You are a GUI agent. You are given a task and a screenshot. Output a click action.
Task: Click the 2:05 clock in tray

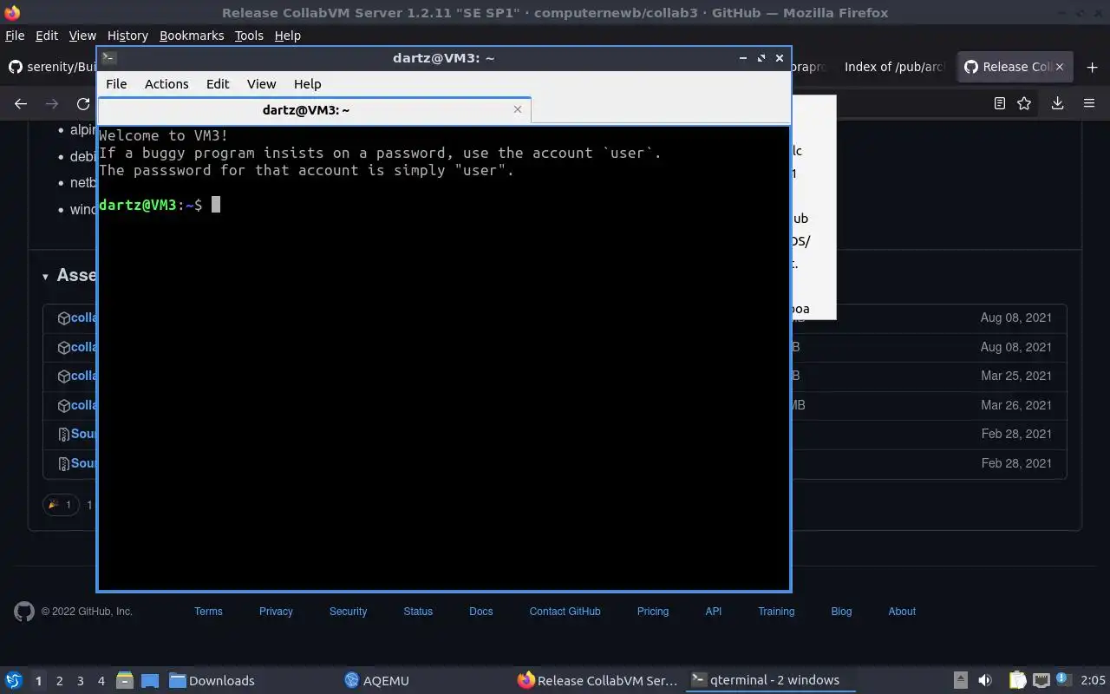tap(1093, 680)
